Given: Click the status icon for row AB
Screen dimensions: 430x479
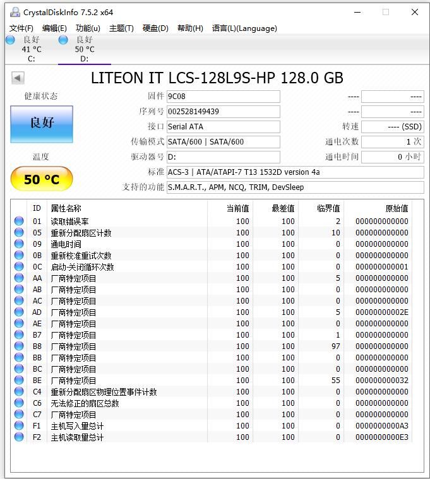Looking at the screenshot, I should (x=19, y=289).
